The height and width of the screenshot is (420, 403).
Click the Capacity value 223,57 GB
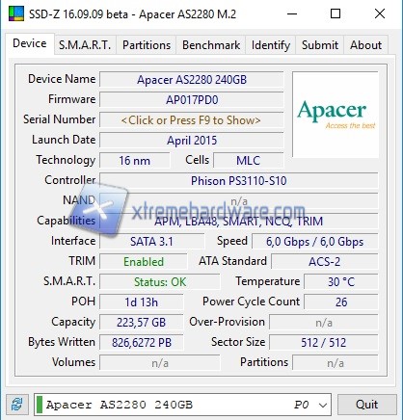[x=142, y=323]
